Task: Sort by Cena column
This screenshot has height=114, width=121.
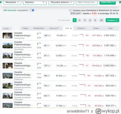Action: 112,28
